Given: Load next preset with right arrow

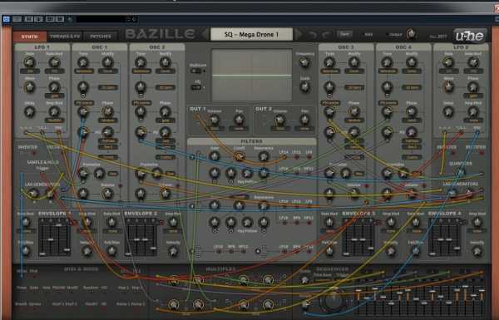Looking at the screenshot, I should [x=299, y=34].
